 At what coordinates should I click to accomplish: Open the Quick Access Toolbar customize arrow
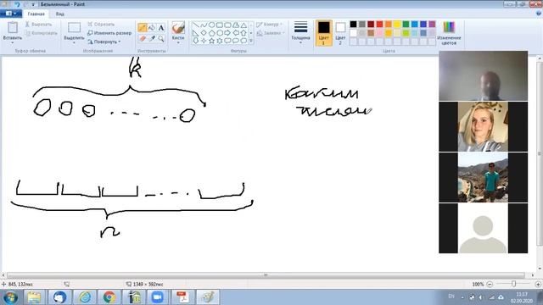(x=33, y=4)
